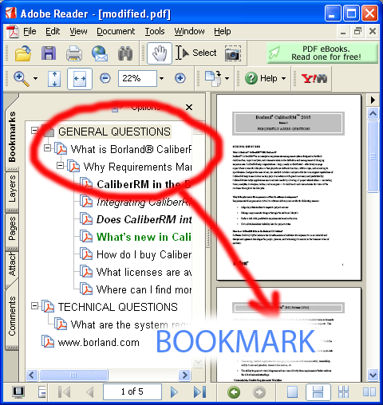Open the www.borland.com bookmark
The width and height of the screenshot is (383, 405).
click(98, 342)
